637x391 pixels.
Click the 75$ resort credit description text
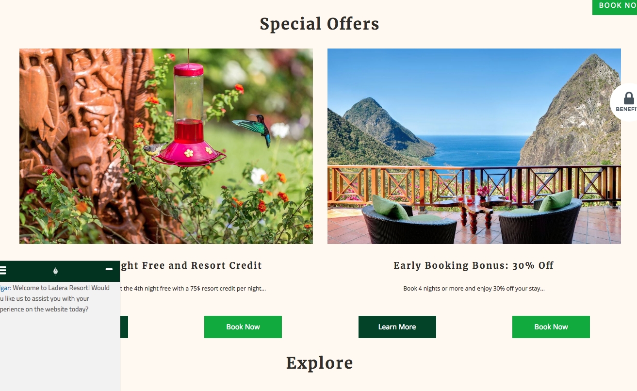[193, 288]
